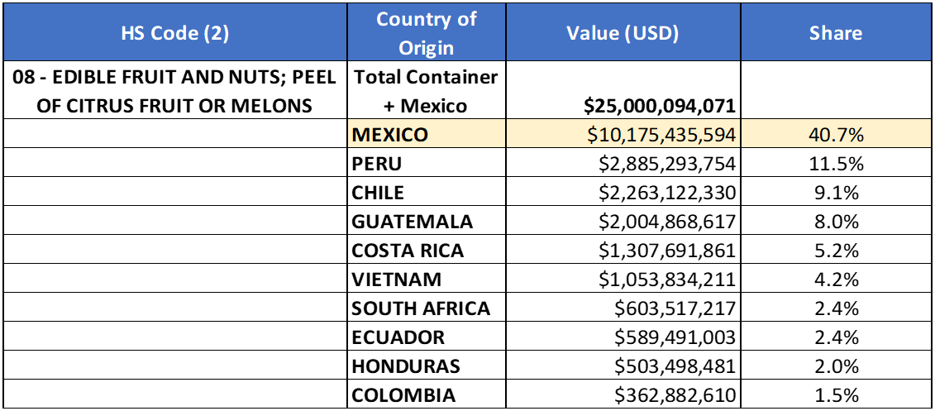Select Peru's 11.5% share cell
The image size is (935, 411).
coord(835,163)
